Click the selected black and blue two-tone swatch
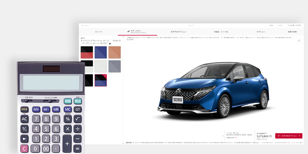 pyautogui.click(x=101, y=80)
